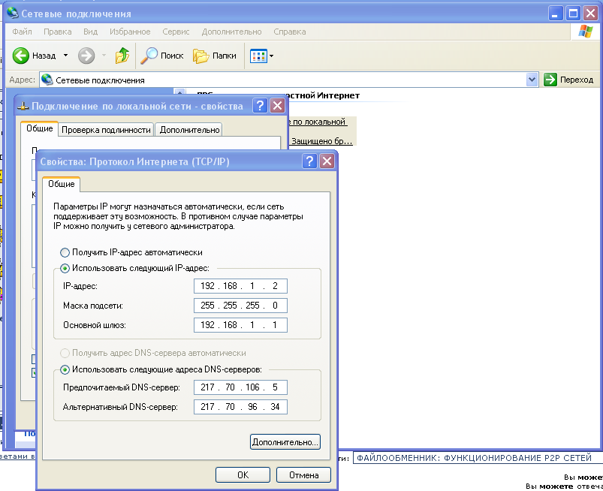Open the Сервис menu
The width and height of the screenshot is (603, 491).
[x=176, y=32]
